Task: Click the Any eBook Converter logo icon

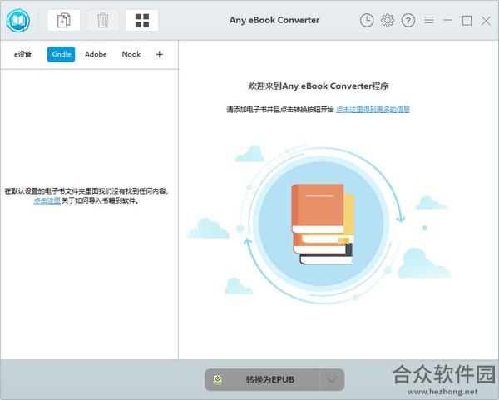Action: click(x=18, y=20)
